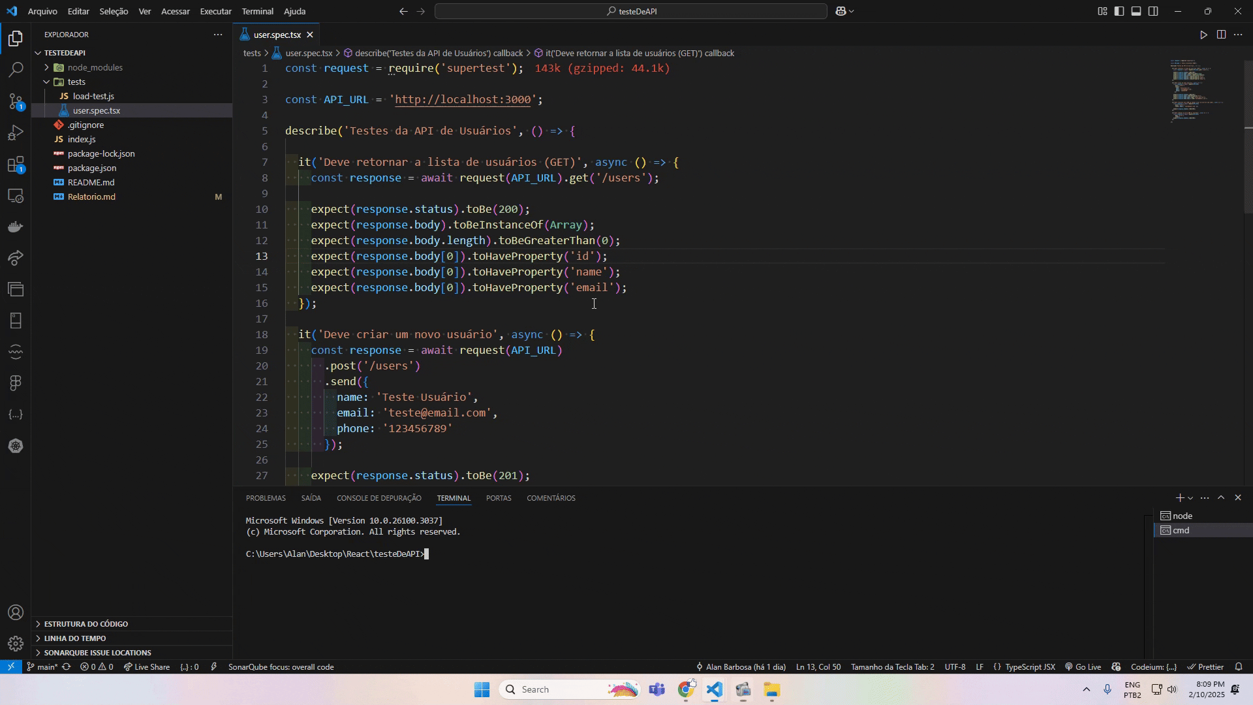Open Run and Debug view
The width and height of the screenshot is (1253, 705).
(x=16, y=133)
